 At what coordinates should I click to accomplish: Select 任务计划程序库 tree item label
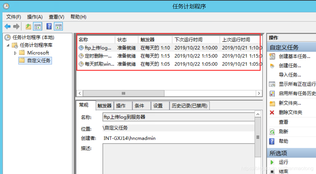click(36, 45)
